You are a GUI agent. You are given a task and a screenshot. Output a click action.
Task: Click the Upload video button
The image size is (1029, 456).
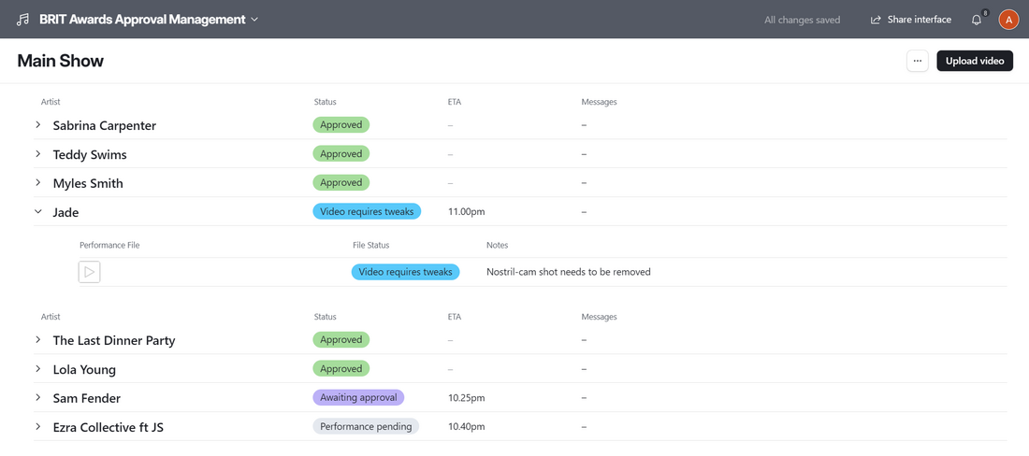point(974,61)
